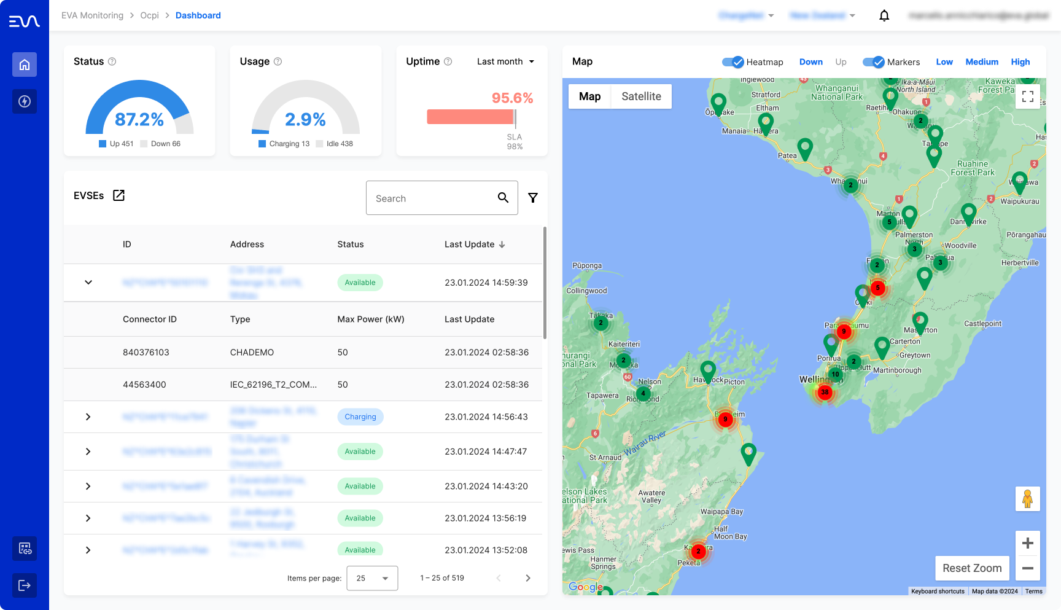The height and width of the screenshot is (610, 1061).
Task: Click the green 4 cluster at Richmond
Action: 643,393
